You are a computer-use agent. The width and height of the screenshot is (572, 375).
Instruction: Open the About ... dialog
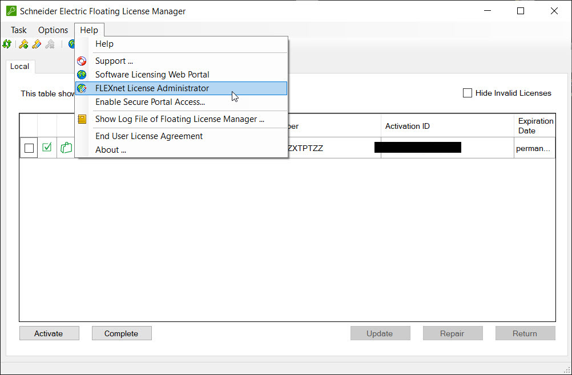pos(182,150)
